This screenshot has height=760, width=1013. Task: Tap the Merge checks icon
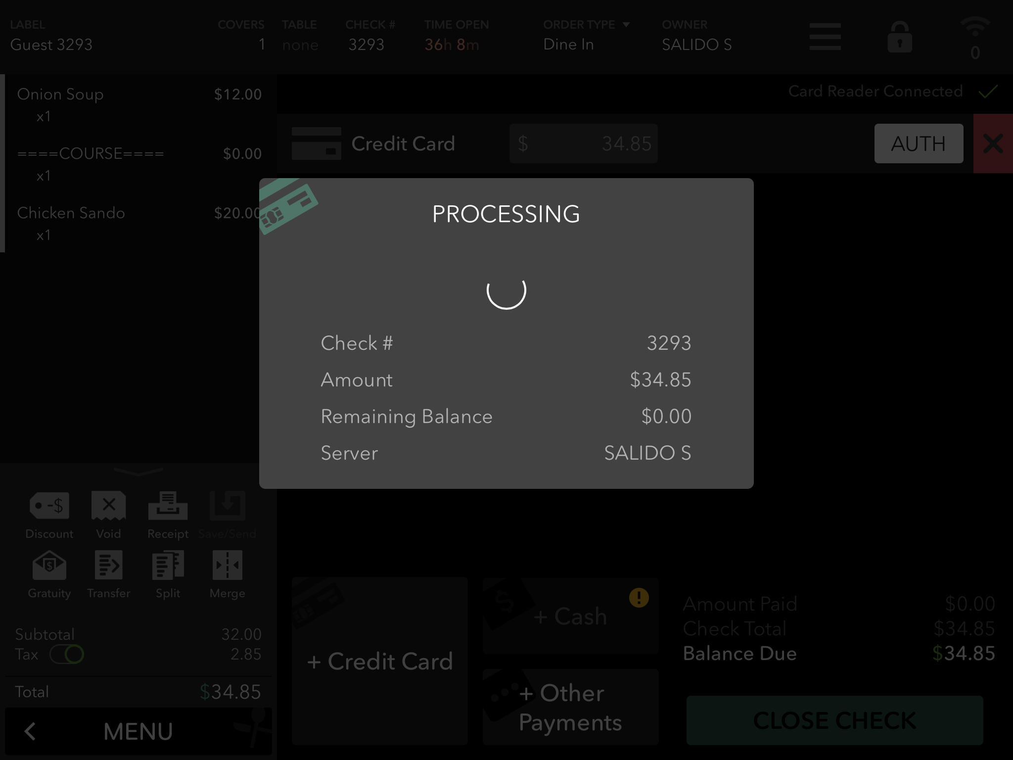tap(227, 566)
